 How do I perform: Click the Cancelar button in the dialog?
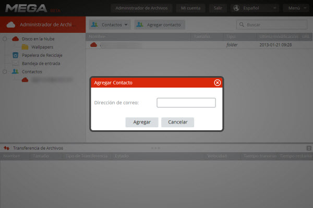pos(178,122)
